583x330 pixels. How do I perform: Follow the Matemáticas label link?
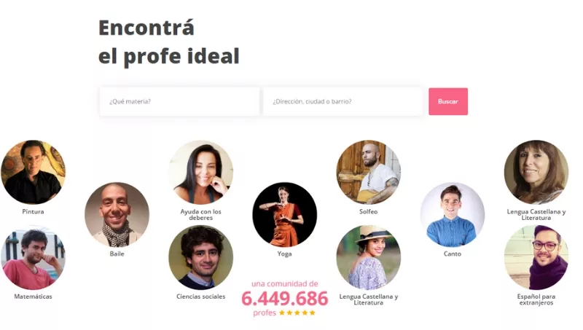pyautogui.click(x=33, y=296)
